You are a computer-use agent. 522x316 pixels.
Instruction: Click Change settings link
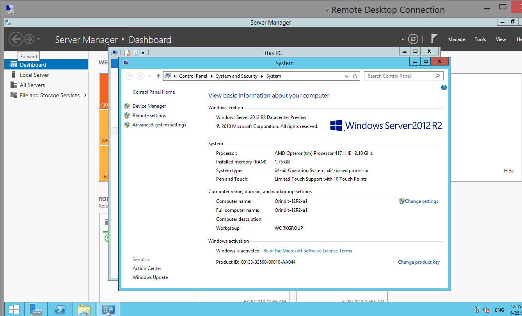(421, 201)
